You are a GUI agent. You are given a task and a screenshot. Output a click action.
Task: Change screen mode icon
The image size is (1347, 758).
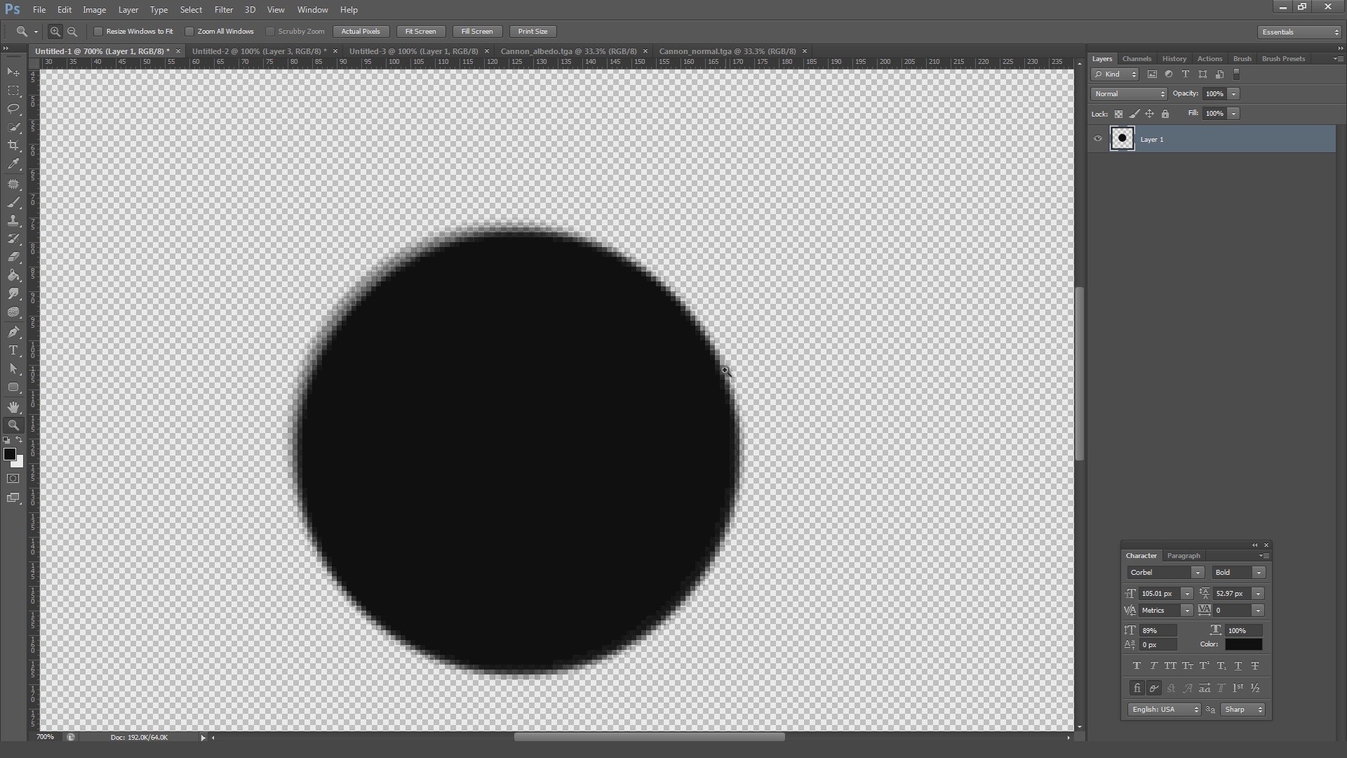click(x=13, y=498)
